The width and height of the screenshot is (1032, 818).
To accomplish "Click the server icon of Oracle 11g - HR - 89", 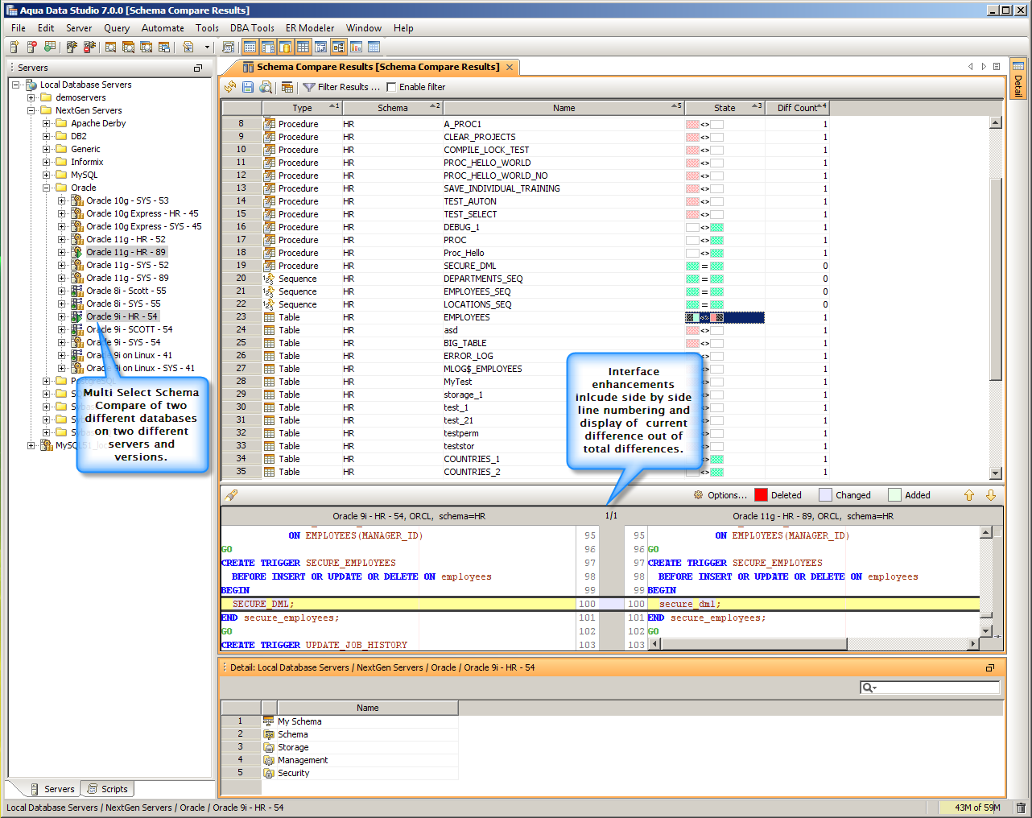I will tap(77, 252).
